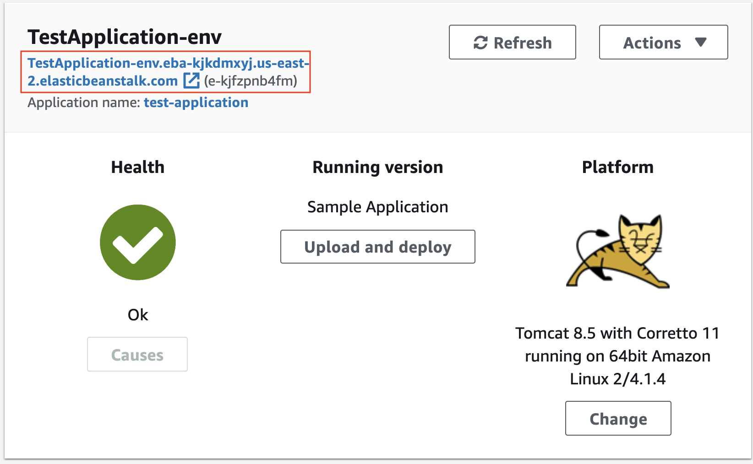Screen dimensions: 753x464
Task: Expand the Actions dropdown arrow
Action: (700, 43)
